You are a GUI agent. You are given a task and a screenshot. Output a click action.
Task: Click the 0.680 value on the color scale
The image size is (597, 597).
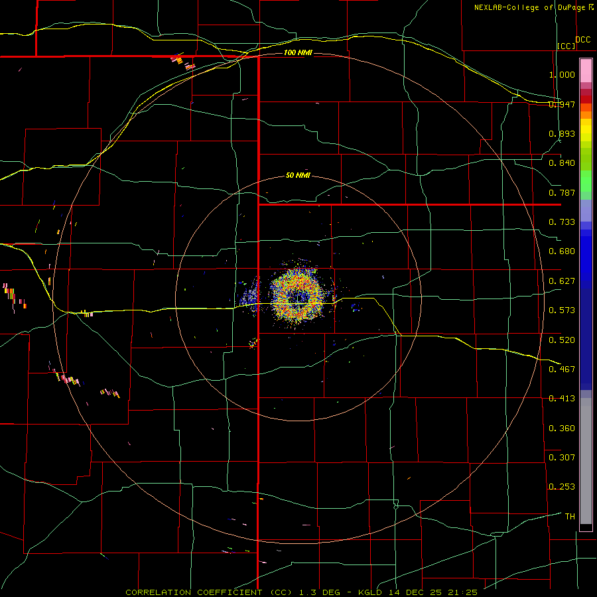[562, 251]
